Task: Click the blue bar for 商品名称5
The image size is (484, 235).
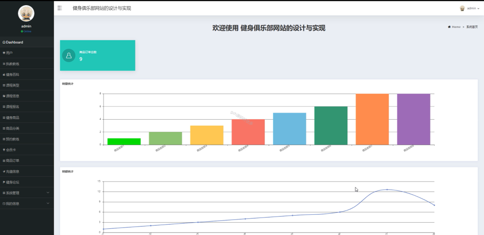Action: [290, 129]
